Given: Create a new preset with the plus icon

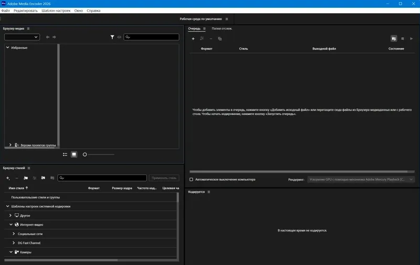Looking at the screenshot, I should 8,178.
